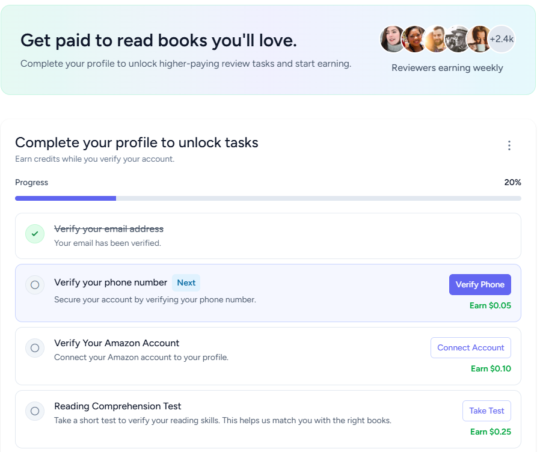Viewport: 540px width, 452px height.
Task: Open the three-dot options menu
Action: point(509,145)
